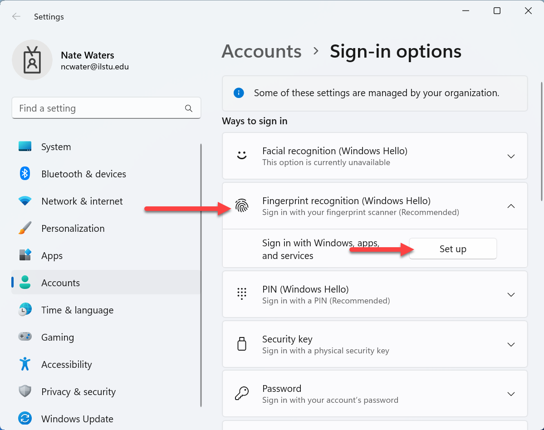Click the Privacy & security shield icon
The height and width of the screenshot is (430, 544).
[x=25, y=391]
